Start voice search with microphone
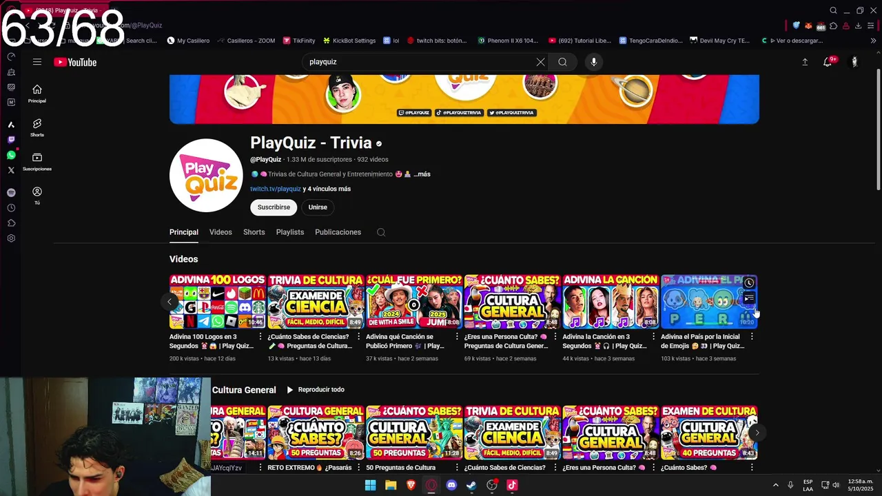 click(593, 62)
